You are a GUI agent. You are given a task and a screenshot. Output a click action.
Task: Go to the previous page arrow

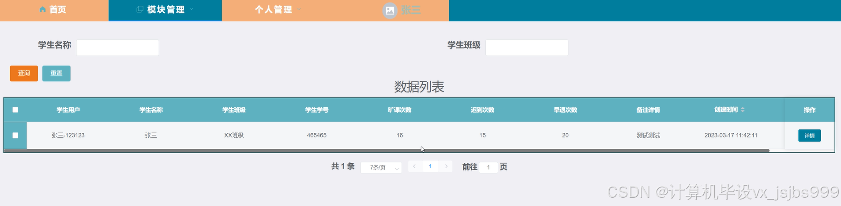pyautogui.click(x=414, y=166)
